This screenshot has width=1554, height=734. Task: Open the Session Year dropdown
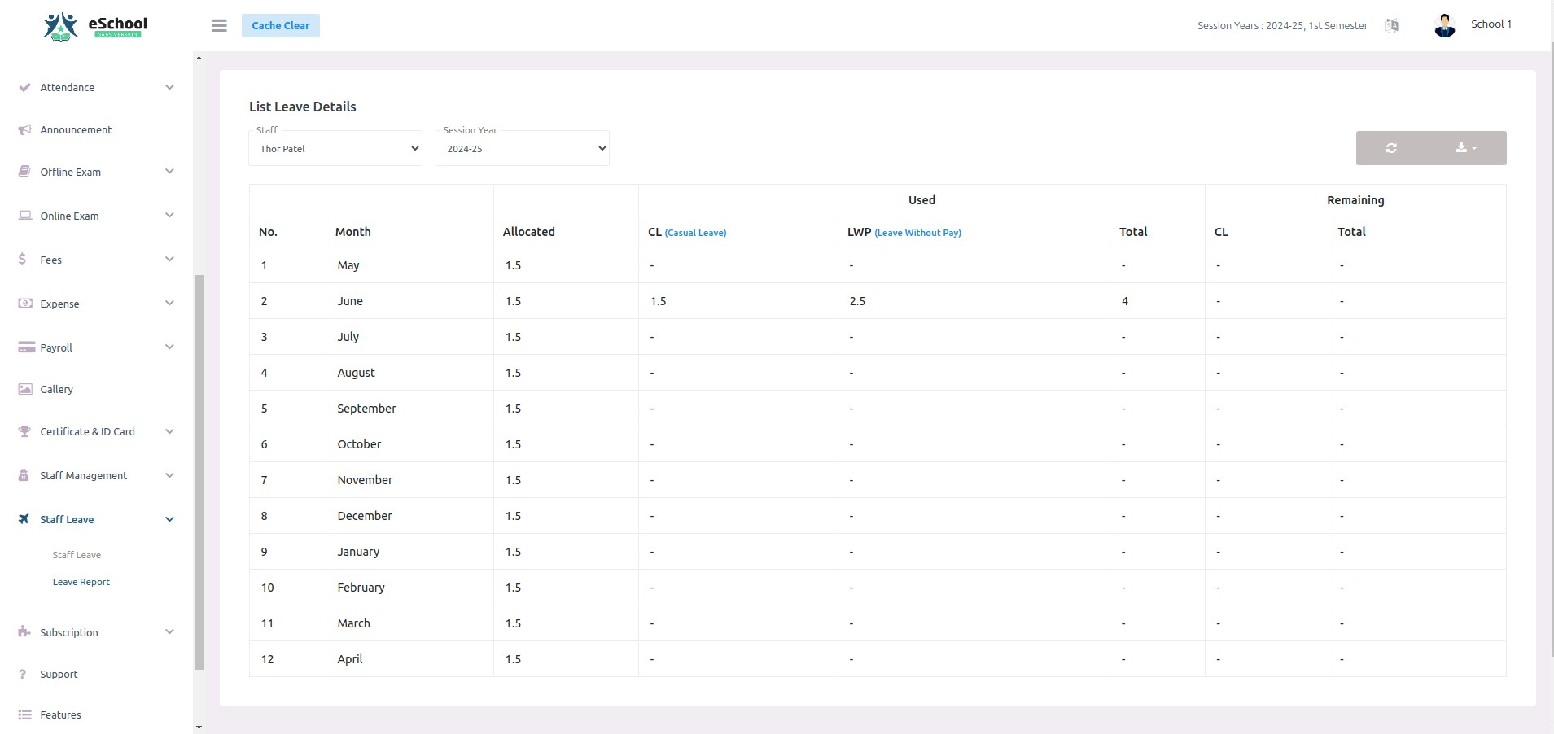click(x=523, y=149)
